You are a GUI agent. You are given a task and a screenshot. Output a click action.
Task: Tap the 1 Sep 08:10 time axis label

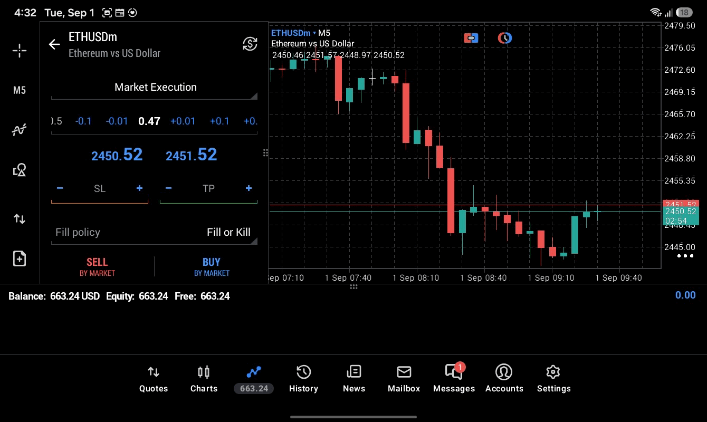coord(416,278)
